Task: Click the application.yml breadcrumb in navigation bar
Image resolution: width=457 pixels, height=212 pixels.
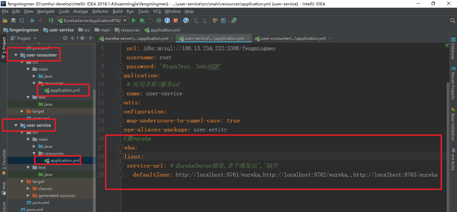Action: 162,30
